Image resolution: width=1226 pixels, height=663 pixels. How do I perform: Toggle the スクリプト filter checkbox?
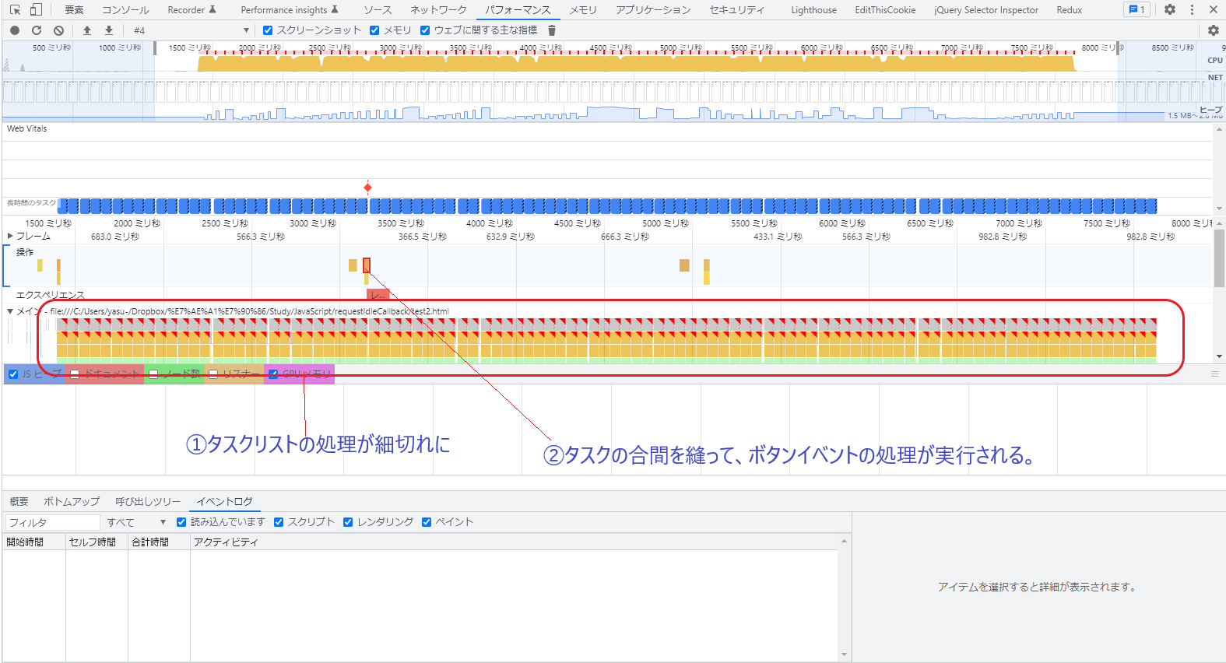pyautogui.click(x=279, y=522)
